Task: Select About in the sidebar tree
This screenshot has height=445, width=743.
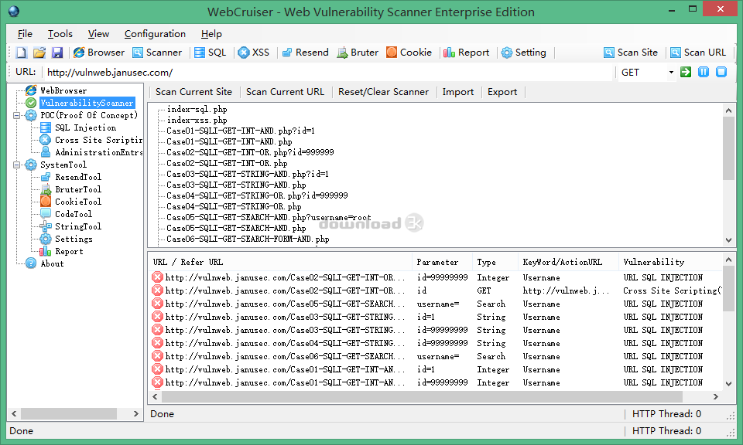Action: (52, 263)
